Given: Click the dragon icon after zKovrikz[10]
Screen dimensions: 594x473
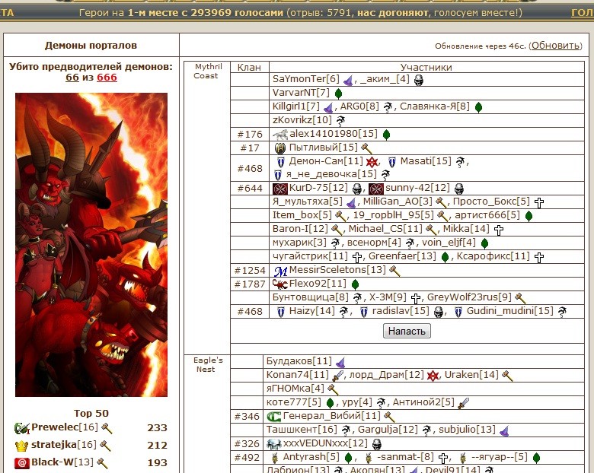Looking at the screenshot, I should tap(340, 121).
